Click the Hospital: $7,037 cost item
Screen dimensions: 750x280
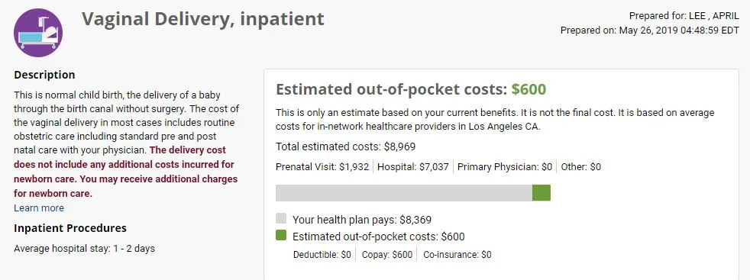(412, 167)
